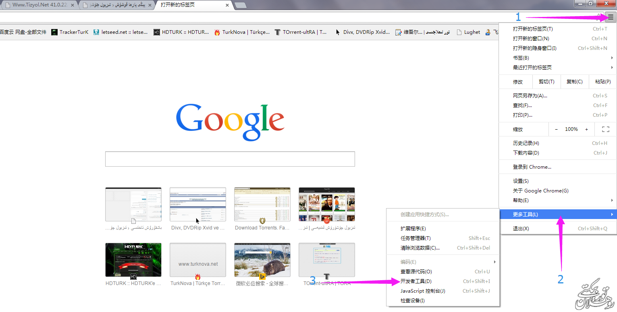Open 扩展程序(E) extensions
This screenshot has width=617, height=312.
click(443, 229)
